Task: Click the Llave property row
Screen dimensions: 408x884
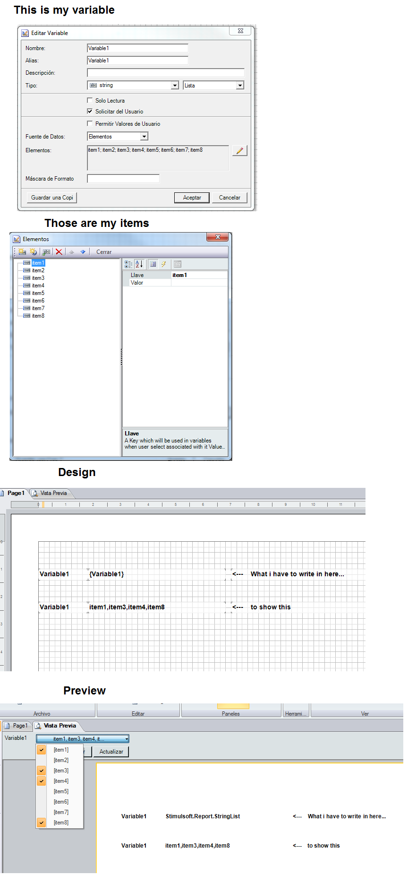Action: pyautogui.click(x=176, y=275)
